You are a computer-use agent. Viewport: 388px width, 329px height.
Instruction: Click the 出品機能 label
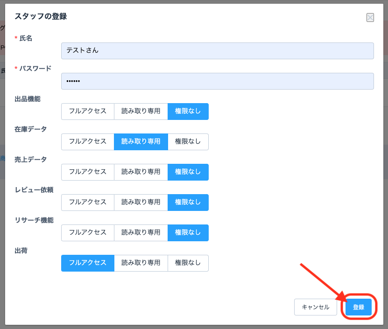(x=28, y=99)
